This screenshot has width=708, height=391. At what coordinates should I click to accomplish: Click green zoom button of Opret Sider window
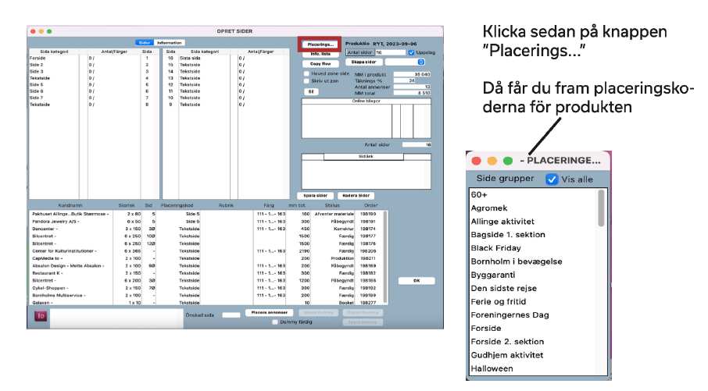point(49,31)
